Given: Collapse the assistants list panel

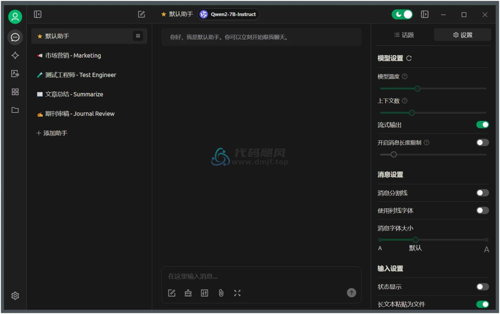Looking at the screenshot, I should pyautogui.click(x=38, y=14).
